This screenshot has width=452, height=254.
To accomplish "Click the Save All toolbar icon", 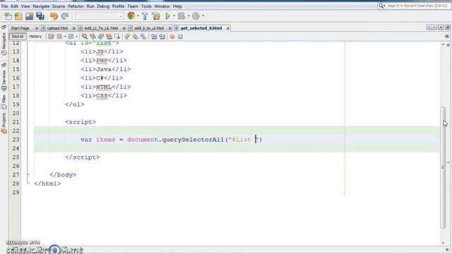I will coord(40,16).
